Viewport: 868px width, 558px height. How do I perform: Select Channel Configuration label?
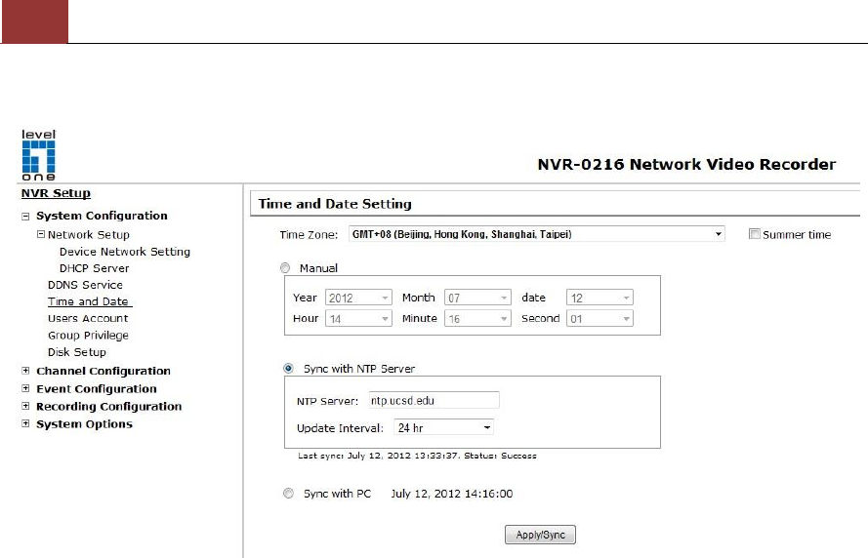pos(103,371)
